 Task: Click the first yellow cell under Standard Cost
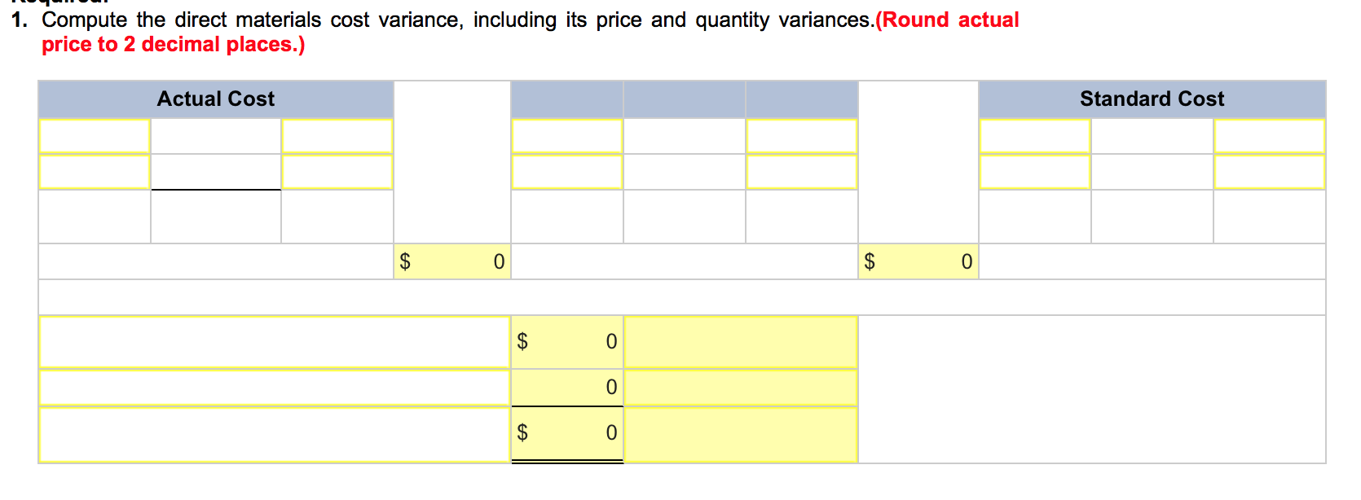pos(1035,135)
